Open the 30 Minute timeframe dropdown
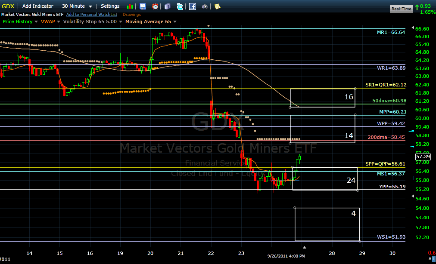The width and height of the screenshot is (436, 264). pyautogui.click(x=77, y=6)
